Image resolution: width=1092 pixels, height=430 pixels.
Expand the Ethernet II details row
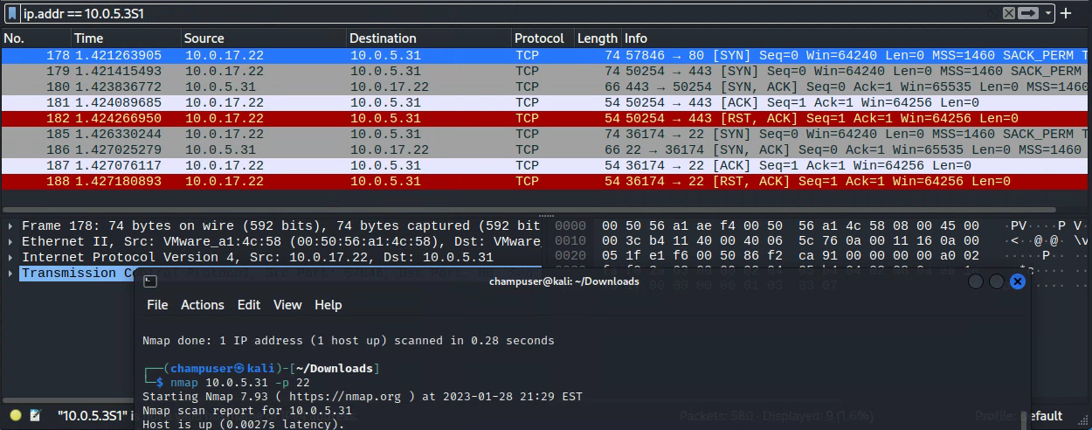point(10,242)
